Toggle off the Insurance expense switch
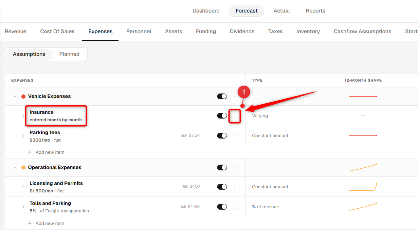The height and width of the screenshot is (230, 418). [222, 116]
